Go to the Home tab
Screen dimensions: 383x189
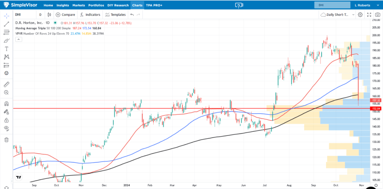(x=48, y=5)
